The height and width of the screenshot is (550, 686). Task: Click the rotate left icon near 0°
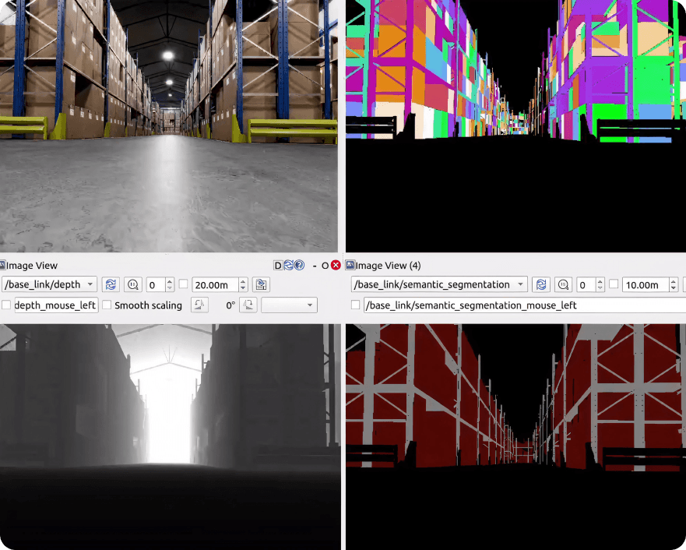tap(199, 305)
